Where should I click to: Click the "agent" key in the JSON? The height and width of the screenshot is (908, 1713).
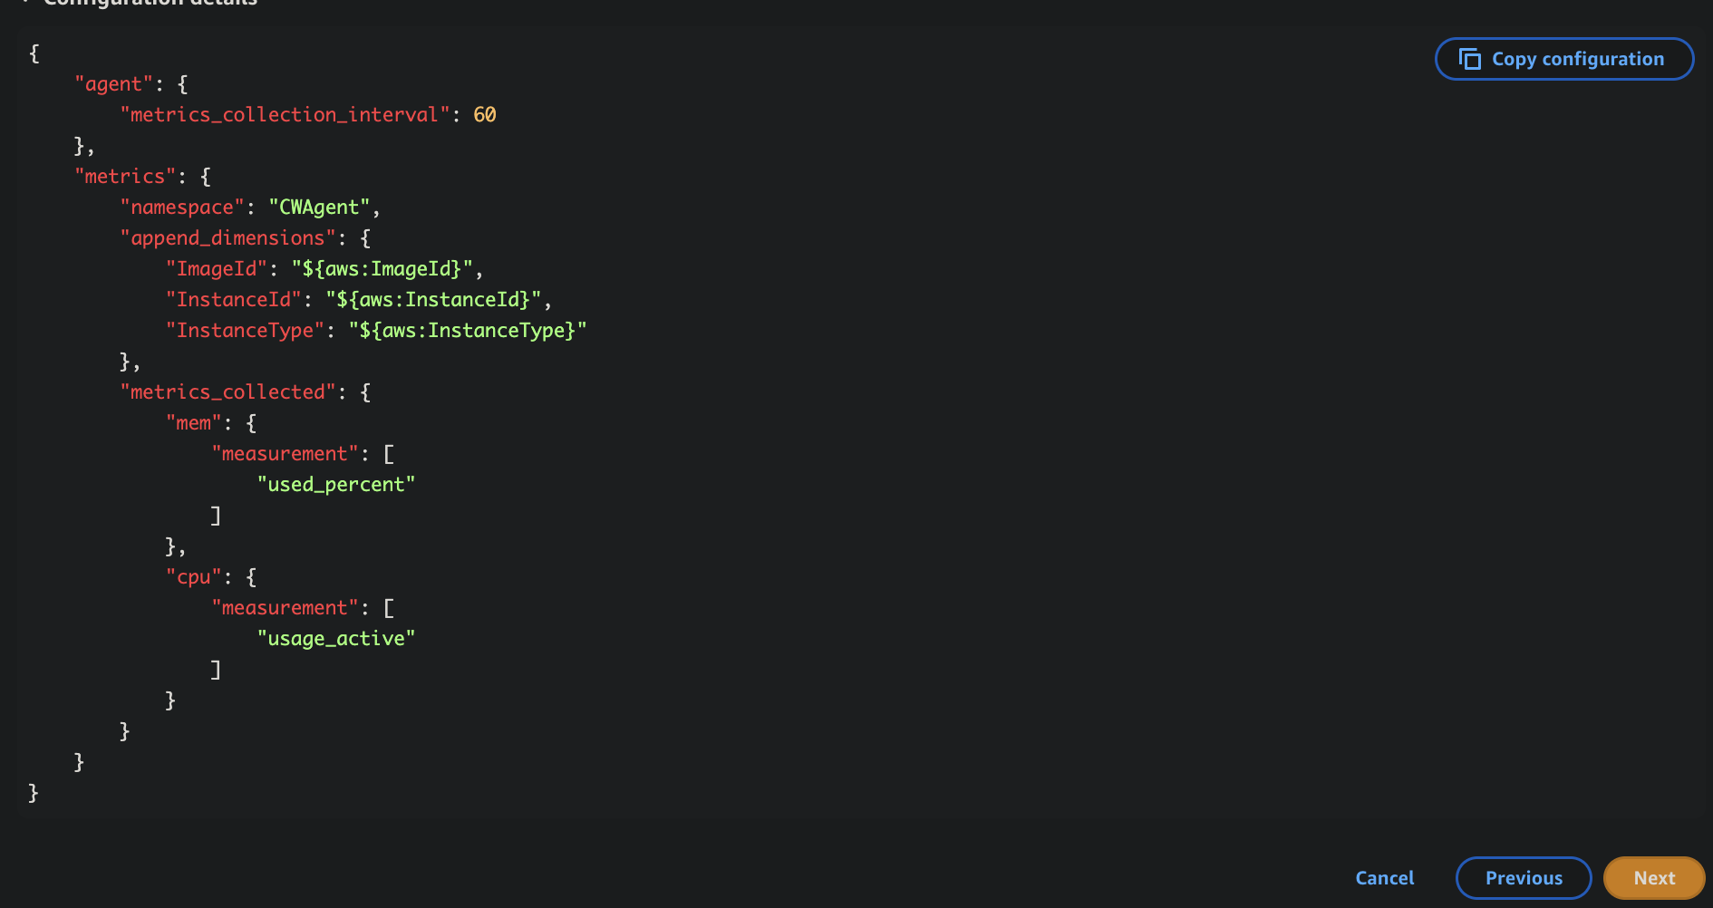coord(113,84)
